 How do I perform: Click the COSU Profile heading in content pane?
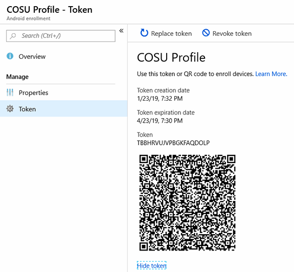pos(171,57)
